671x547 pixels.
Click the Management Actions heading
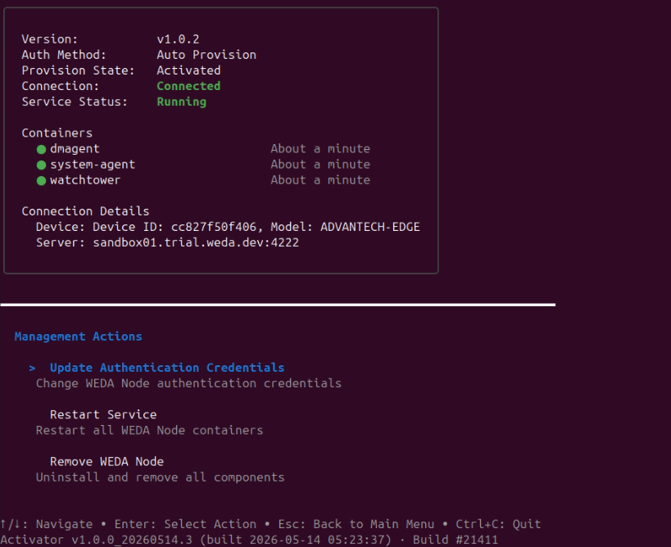(78, 337)
